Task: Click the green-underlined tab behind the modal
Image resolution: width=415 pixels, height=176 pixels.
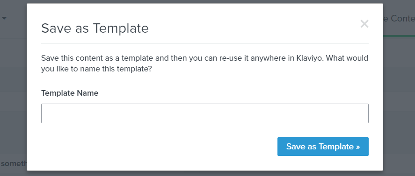Action: (x=399, y=19)
